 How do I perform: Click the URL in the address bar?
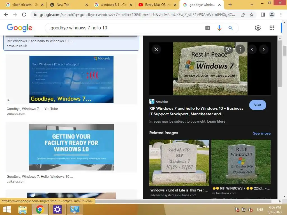tap(137, 15)
